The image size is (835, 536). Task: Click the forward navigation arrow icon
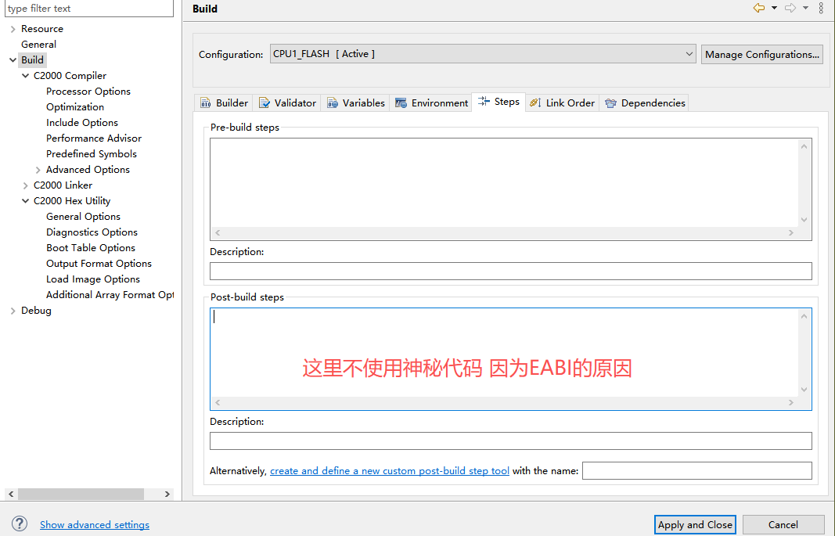click(x=790, y=8)
